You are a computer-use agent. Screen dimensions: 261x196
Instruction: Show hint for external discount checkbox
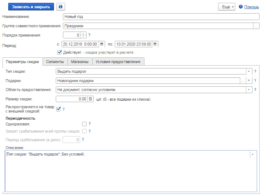(x=63, y=109)
